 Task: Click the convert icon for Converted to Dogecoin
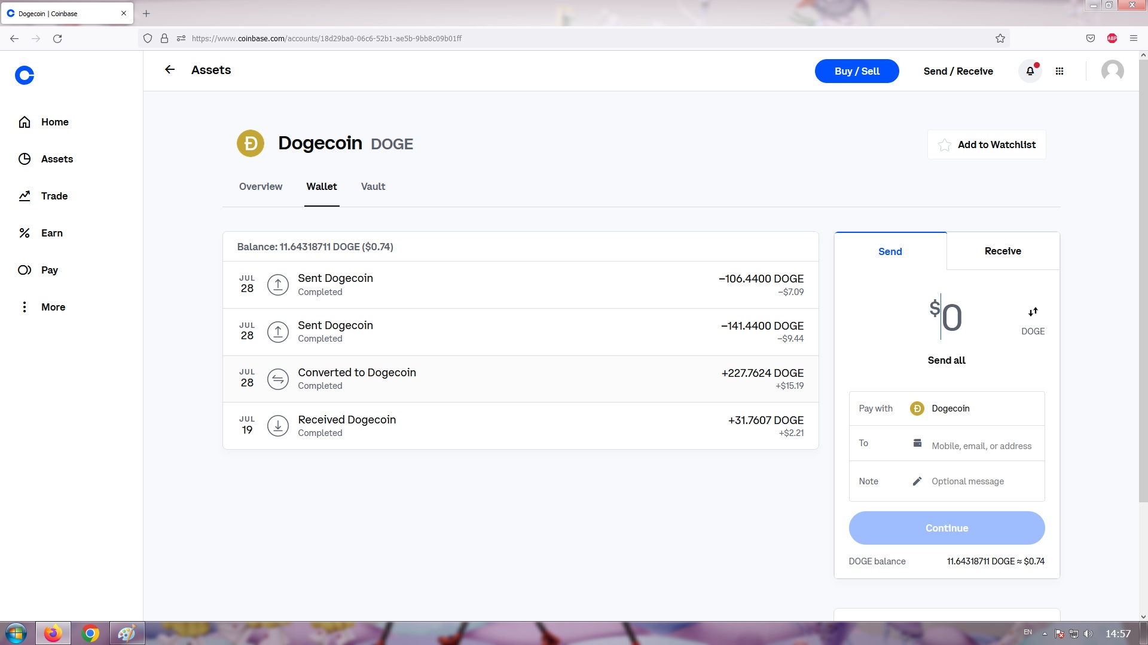coord(278,379)
